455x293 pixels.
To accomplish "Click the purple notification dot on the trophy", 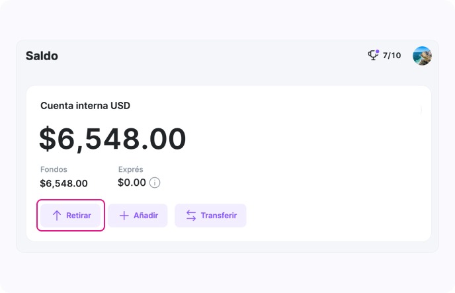I will pyautogui.click(x=377, y=52).
